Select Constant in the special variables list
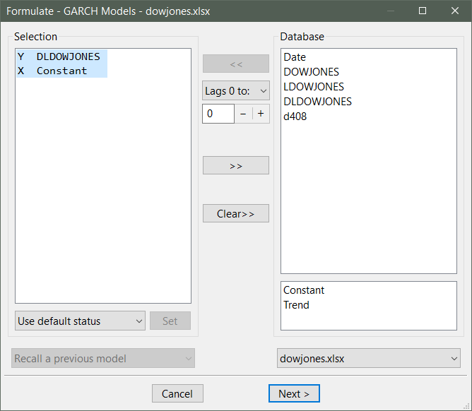472x411 pixels. click(304, 290)
